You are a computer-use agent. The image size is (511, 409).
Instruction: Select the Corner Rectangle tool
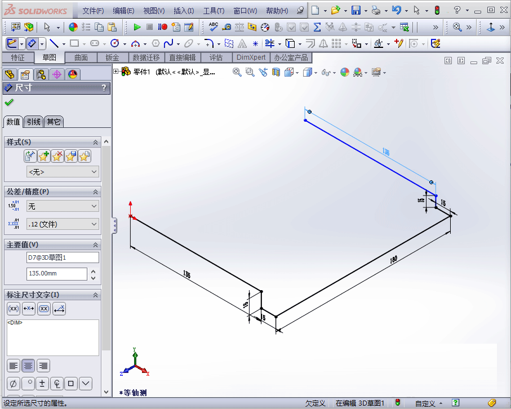click(x=75, y=42)
